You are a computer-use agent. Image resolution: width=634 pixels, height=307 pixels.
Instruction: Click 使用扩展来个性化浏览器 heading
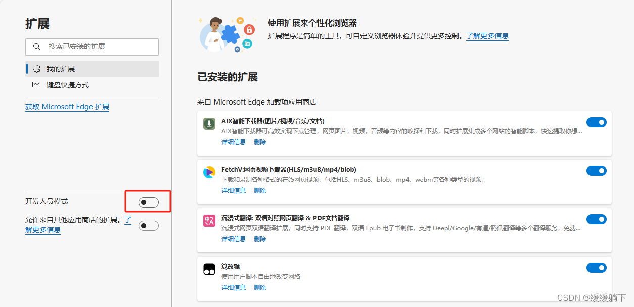click(312, 23)
